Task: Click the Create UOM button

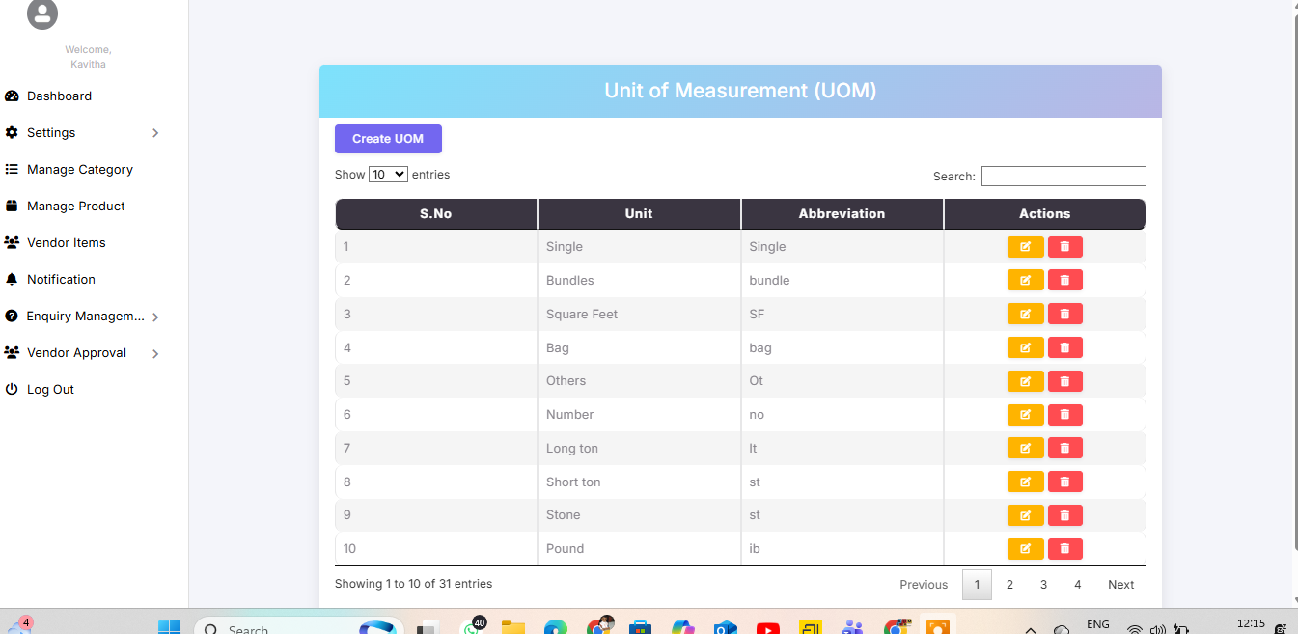Action: point(388,139)
